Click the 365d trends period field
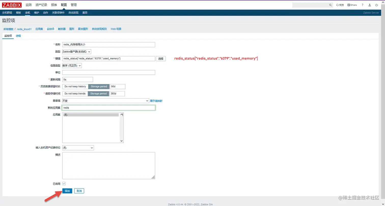385x206 pixels. (117, 94)
